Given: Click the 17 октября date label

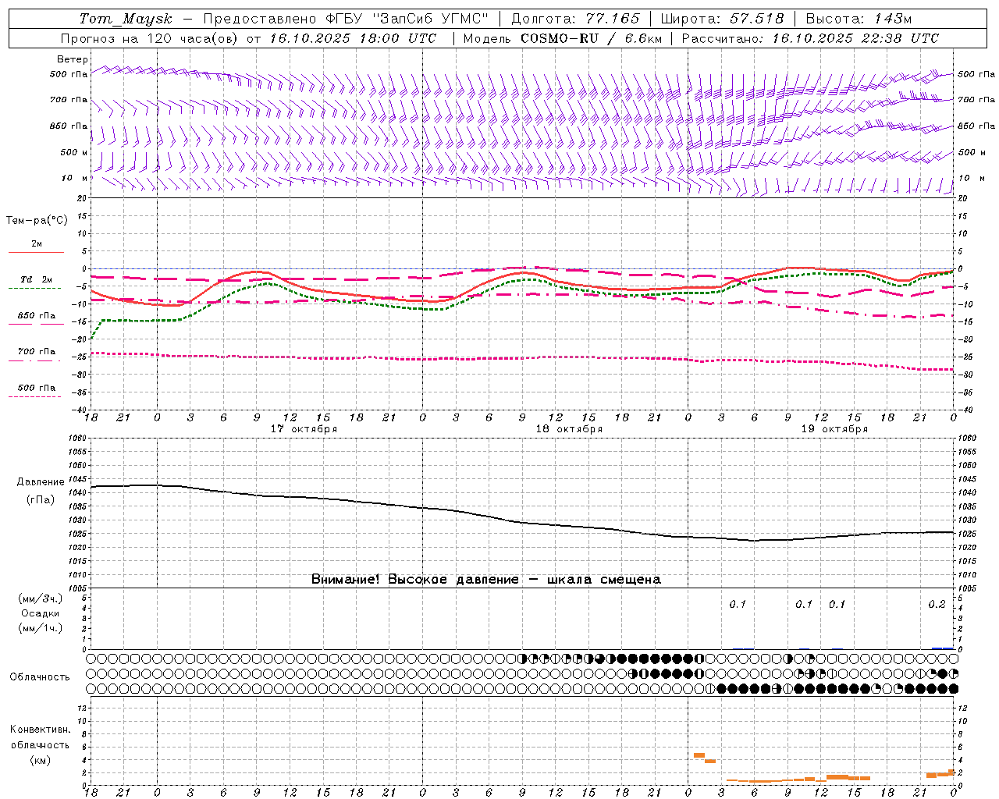Looking at the screenshot, I should (304, 429).
